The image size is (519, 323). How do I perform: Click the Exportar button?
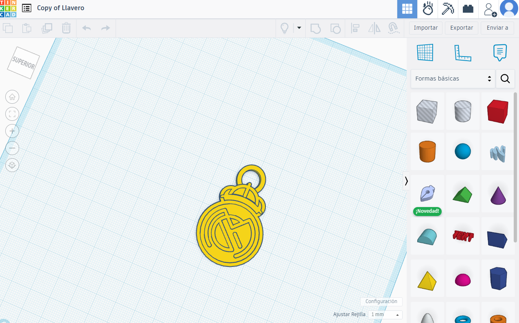(x=462, y=28)
